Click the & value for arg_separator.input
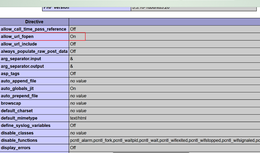Screen dimensions: 260x153 point(71,59)
